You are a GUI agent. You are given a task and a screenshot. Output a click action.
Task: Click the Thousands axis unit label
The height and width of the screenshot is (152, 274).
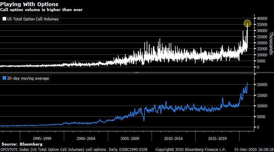pos(271,43)
